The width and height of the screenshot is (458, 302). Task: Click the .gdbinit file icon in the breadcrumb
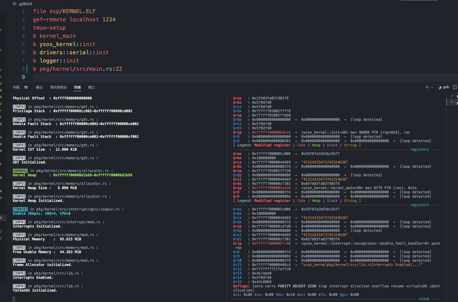tap(14, 4)
